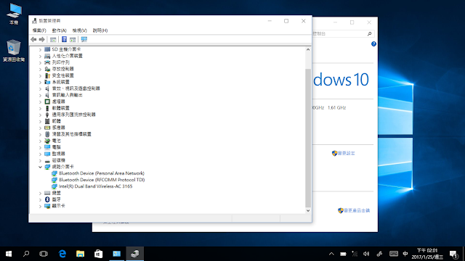Open the 檔案(F) menu
This screenshot has height=261, width=465.
click(x=39, y=30)
